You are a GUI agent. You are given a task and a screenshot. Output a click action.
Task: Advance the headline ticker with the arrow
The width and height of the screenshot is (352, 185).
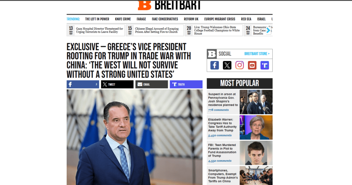[268, 30]
